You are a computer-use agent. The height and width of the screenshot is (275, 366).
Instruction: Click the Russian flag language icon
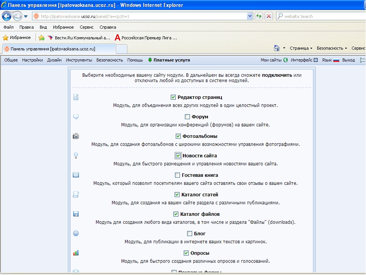(336, 60)
